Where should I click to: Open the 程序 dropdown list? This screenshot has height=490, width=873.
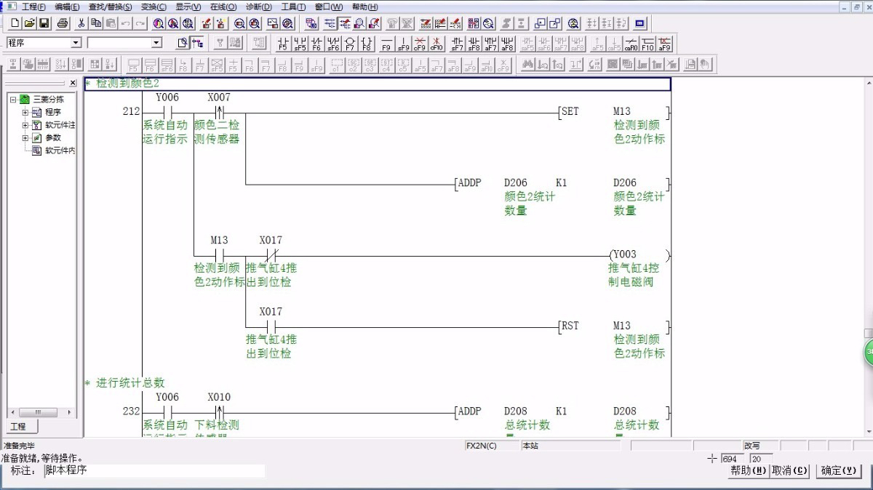tap(76, 43)
